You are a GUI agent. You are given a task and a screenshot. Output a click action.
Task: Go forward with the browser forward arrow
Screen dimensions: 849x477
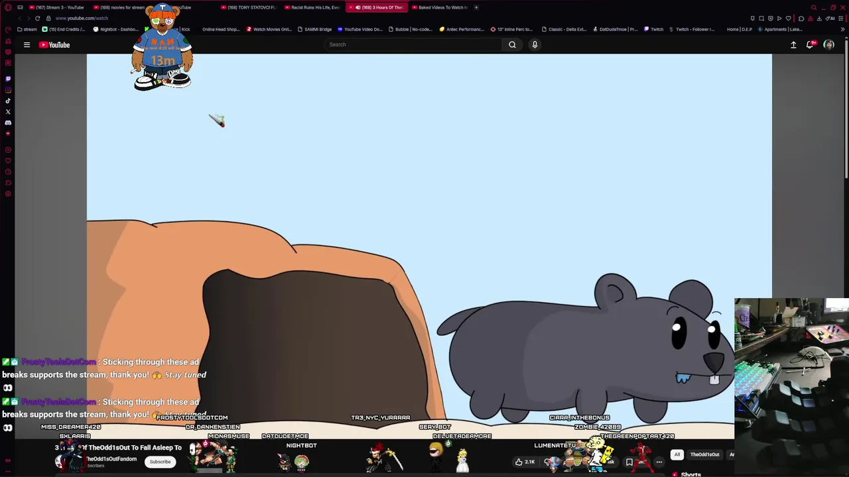29,18
